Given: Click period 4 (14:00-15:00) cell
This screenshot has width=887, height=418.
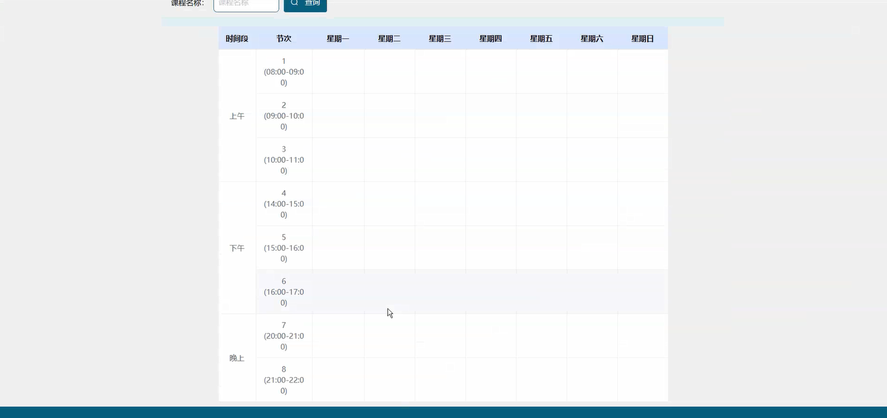Looking at the screenshot, I should (x=284, y=204).
